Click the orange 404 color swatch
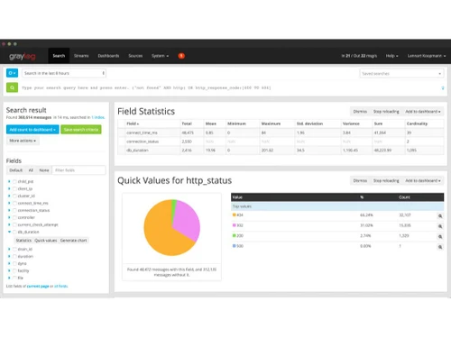This screenshot has width=451, height=338. point(235,215)
